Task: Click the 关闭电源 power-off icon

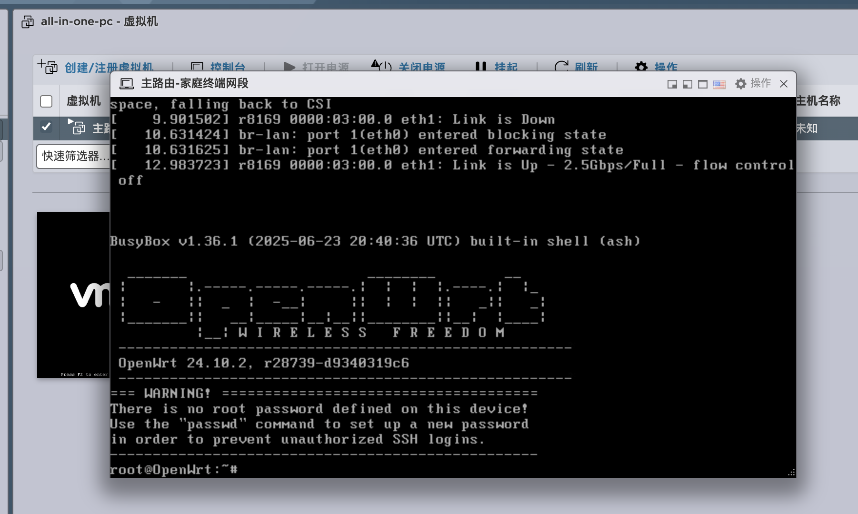Action: [381, 66]
